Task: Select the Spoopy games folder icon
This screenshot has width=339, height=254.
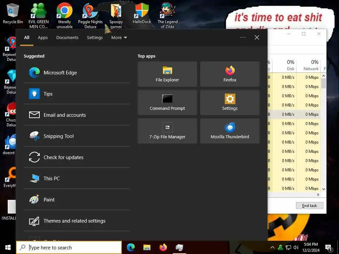Action: pyautogui.click(x=116, y=16)
